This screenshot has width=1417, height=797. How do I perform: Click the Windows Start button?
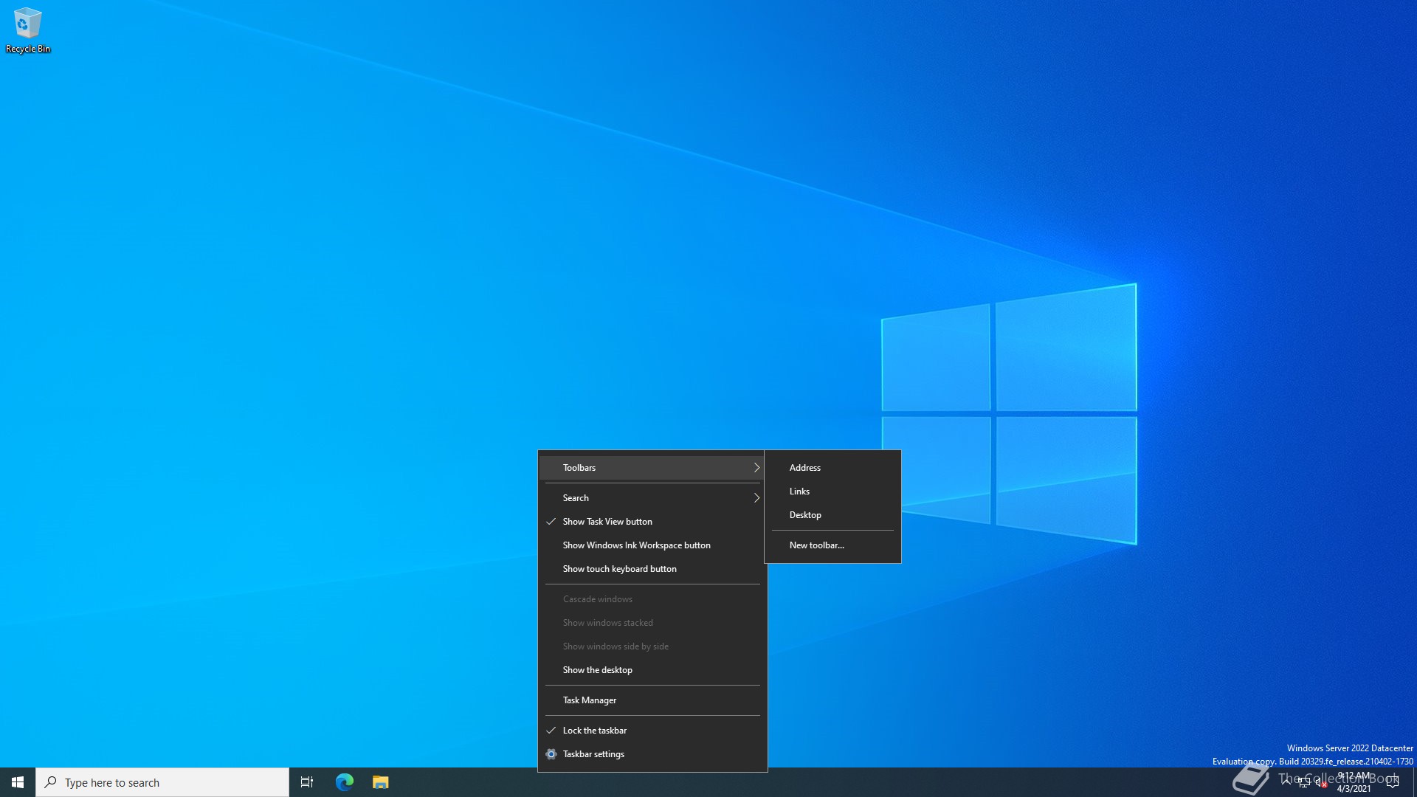click(18, 782)
